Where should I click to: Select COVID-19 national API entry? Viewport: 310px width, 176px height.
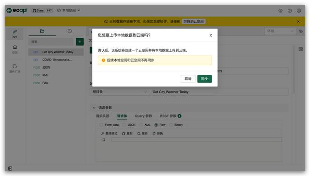click(x=56, y=59)
